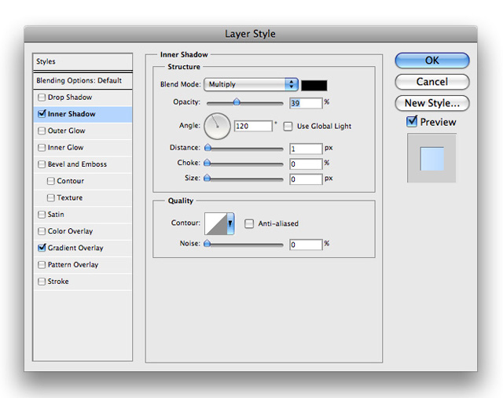
Task: Click the Choke value field
Action: (306, 164)
